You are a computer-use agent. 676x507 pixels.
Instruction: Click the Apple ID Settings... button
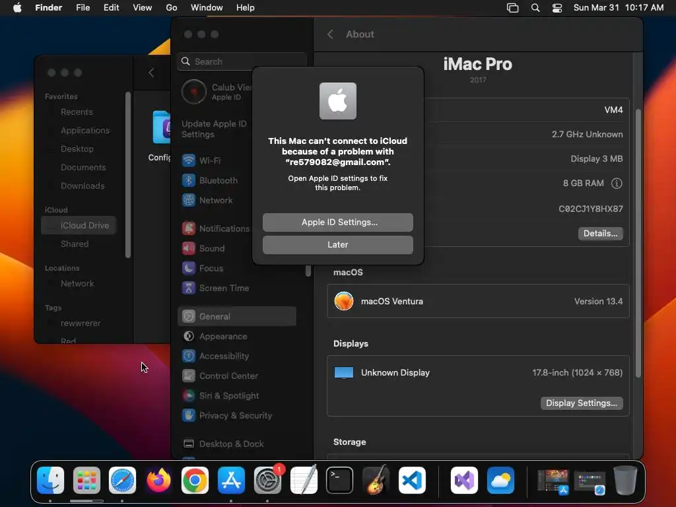[338, 222]
